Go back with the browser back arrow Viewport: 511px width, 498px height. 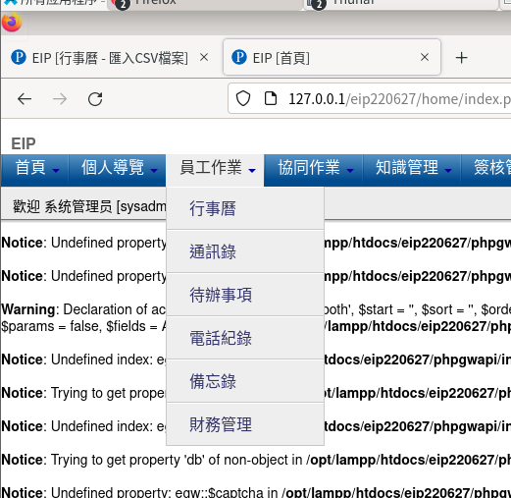[25, 99]
